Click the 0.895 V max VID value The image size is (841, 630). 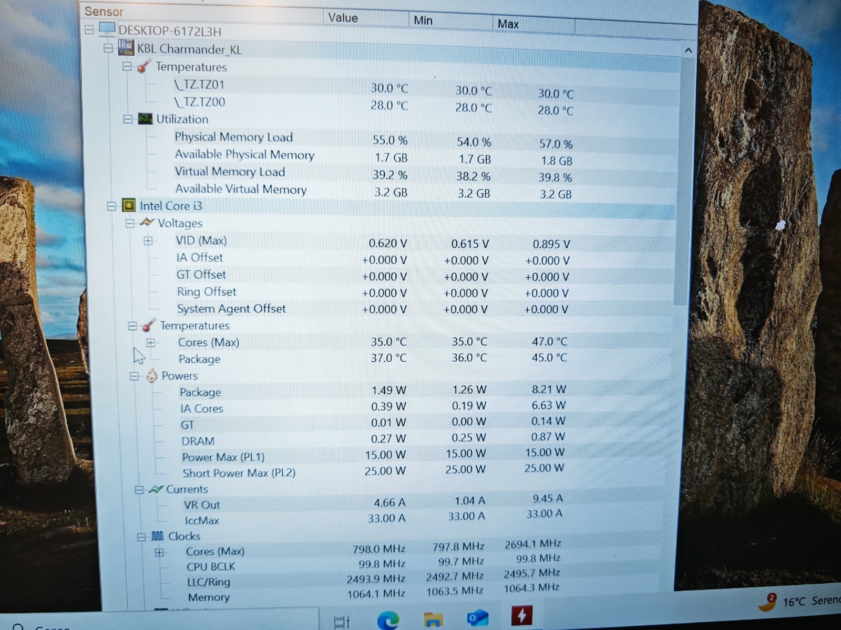pos(551,244)
